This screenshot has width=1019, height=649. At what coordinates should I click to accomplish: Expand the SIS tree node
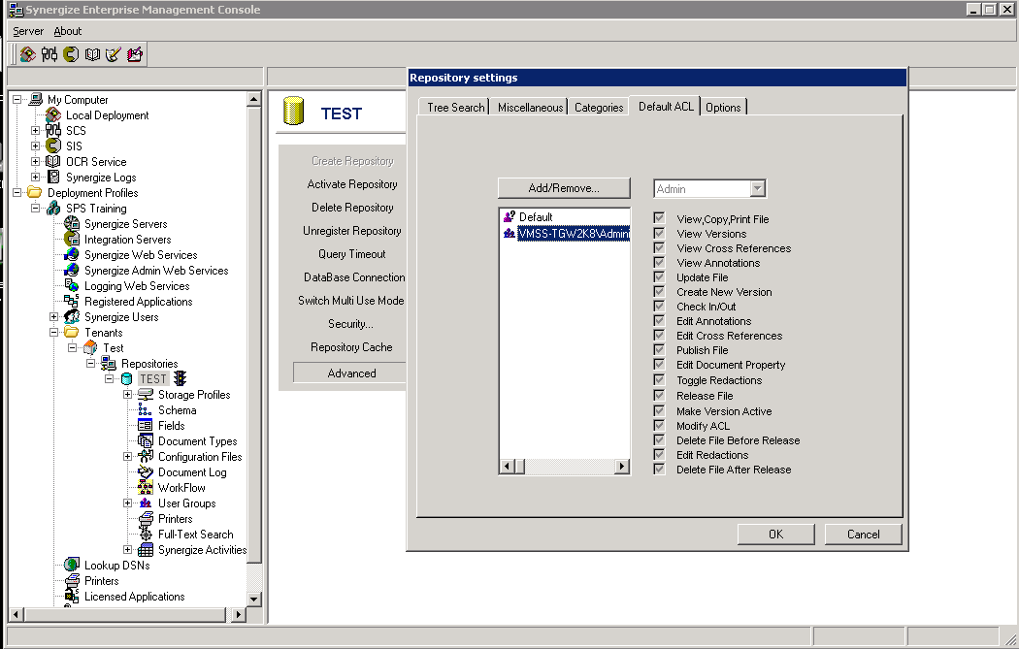pos(35,146)
